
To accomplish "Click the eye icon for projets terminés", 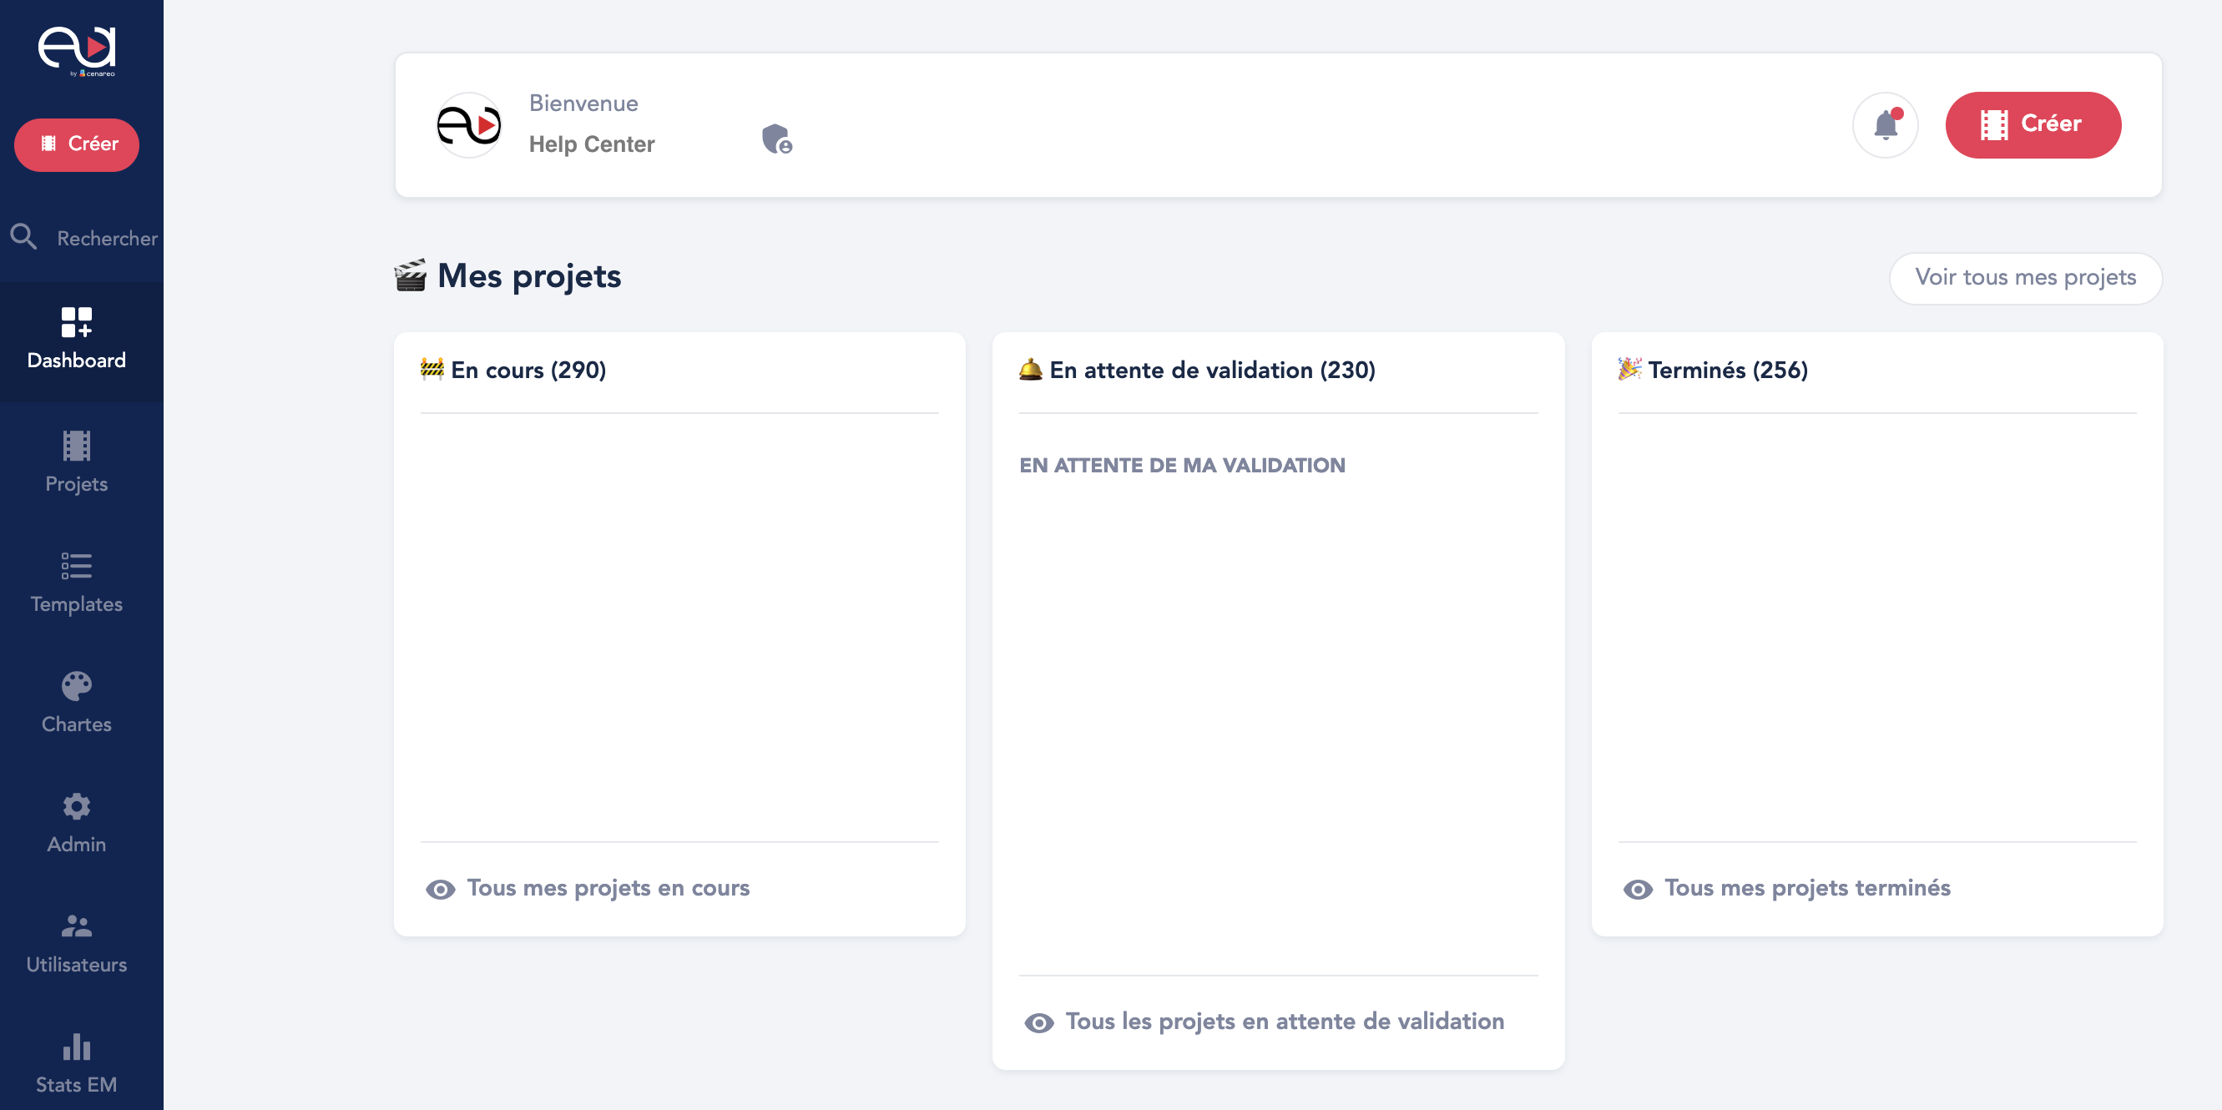I will coord(1637,889).
